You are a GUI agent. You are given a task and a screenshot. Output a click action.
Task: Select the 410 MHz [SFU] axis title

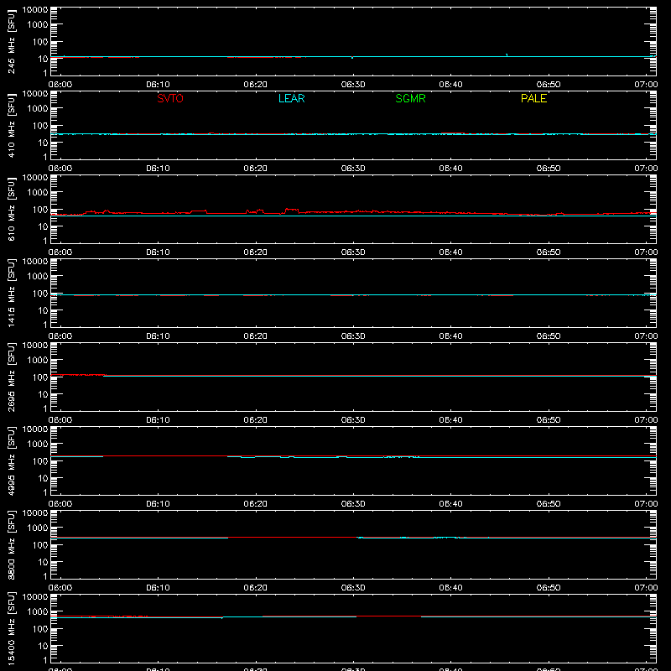[12, 125]
